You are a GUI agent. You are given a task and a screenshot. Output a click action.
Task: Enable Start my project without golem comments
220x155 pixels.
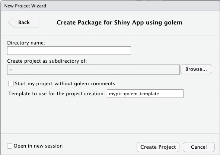[x=11, y=83]
